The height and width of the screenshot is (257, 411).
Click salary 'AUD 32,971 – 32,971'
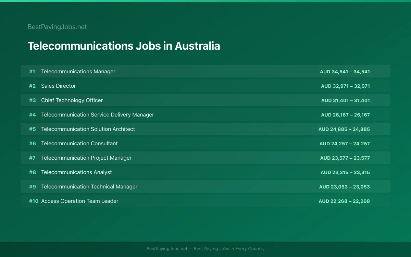pyautogui.click(x=345, y=86)
